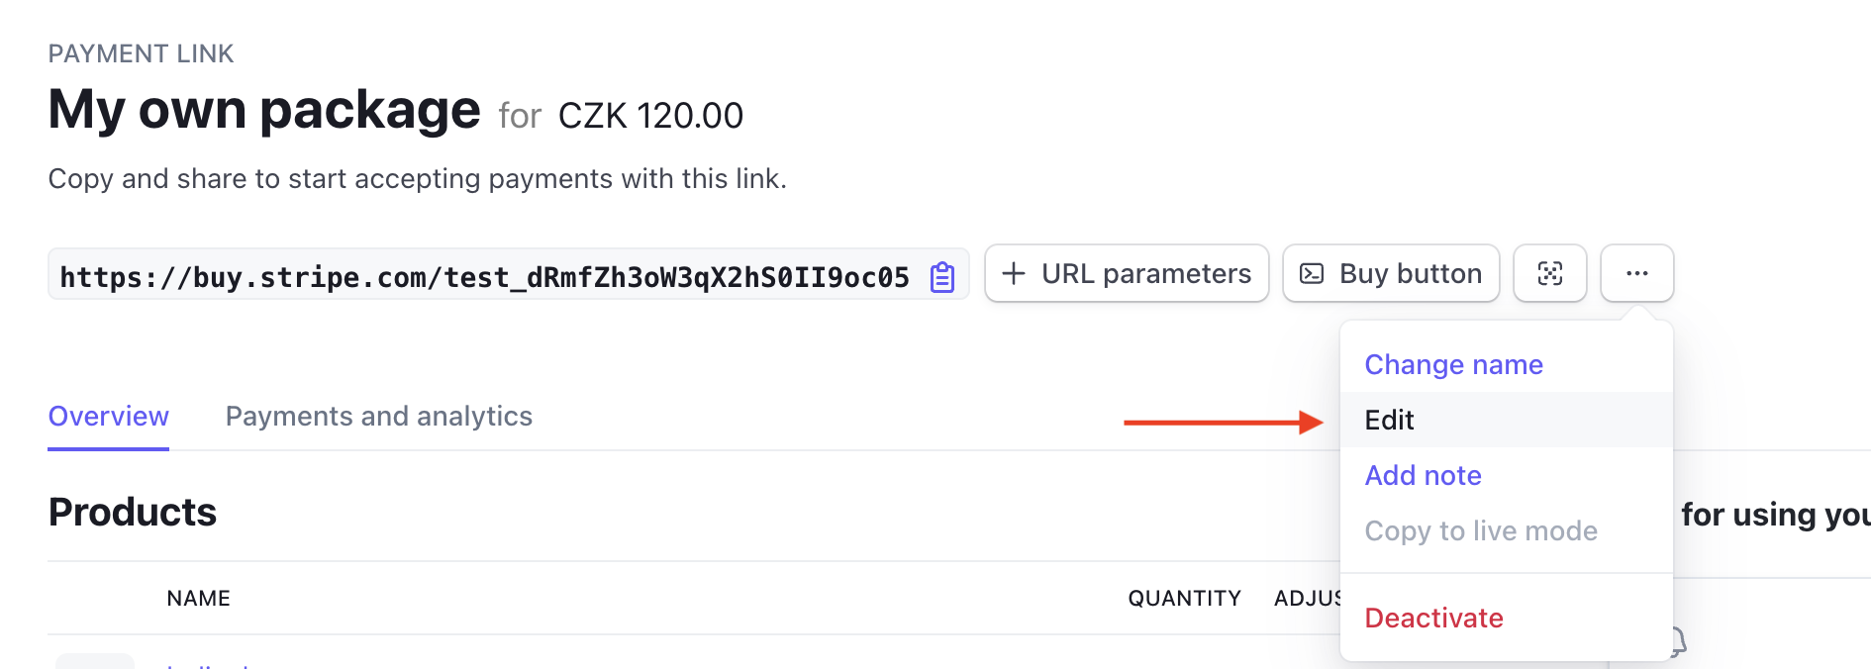Open the overflow actions menu

1636,273
